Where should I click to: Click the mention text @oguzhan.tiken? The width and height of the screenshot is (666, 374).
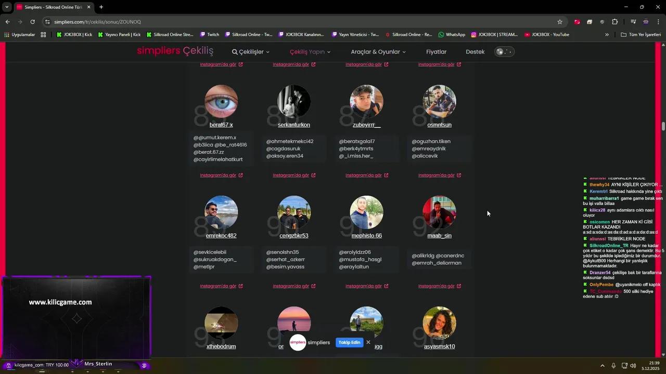coord(431,141)
